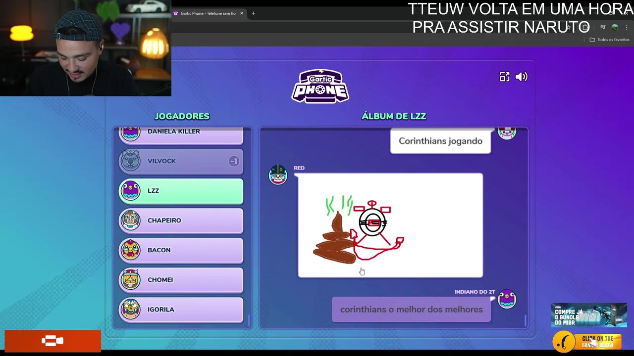Click CHAPEIRO's avatar icon
The height and width of the screenshot is (356, 634).
coord(131,220)
